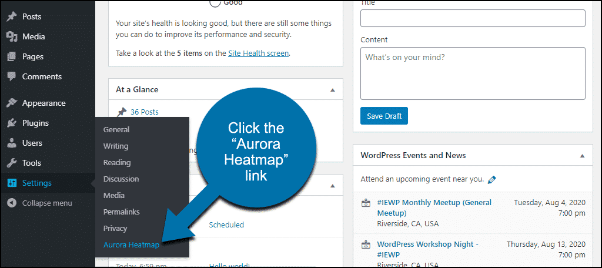
Task: Open the Comments menu
Action: pos(42,76)
